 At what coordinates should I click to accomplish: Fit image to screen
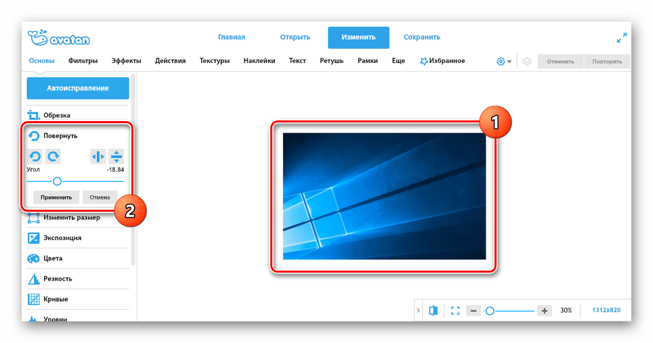(x=455, y=311)
